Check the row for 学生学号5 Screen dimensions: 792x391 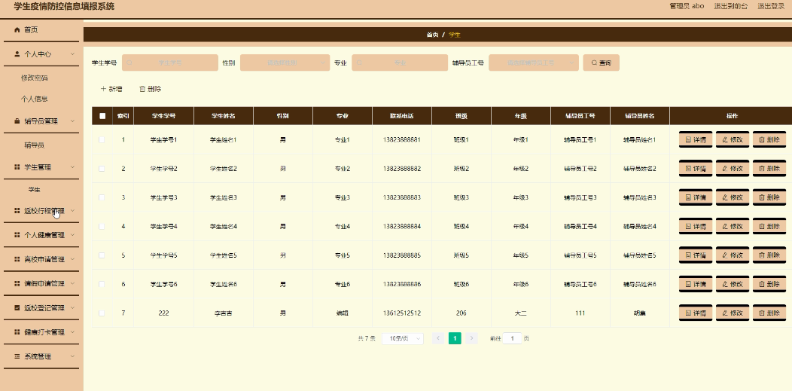coord(102,255)
